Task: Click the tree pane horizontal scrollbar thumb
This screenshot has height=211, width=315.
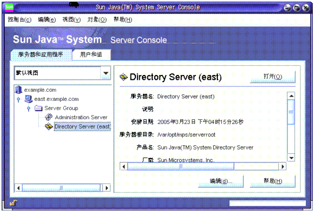Action: [x=61, y=188]
